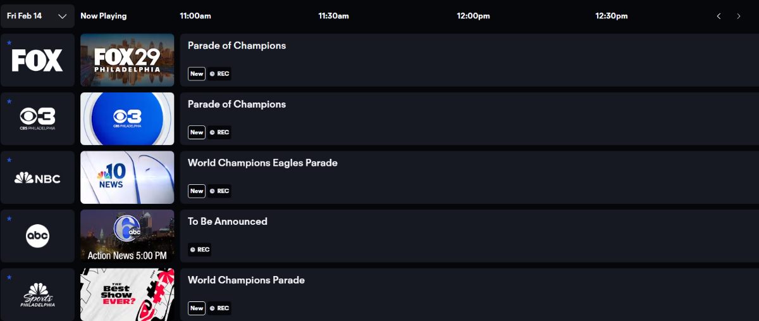Go to next time slots arrow
This screenshot has width=759, height=321.
click(738, 16)
